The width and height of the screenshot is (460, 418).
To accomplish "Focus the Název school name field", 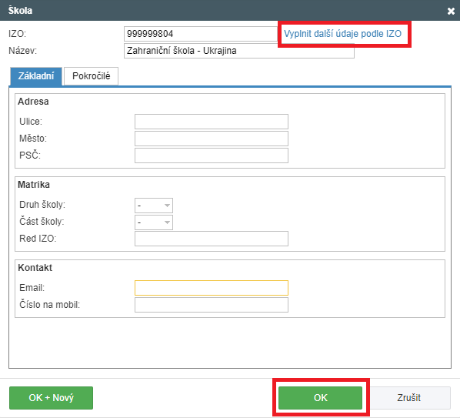I will tap(239, 51).
